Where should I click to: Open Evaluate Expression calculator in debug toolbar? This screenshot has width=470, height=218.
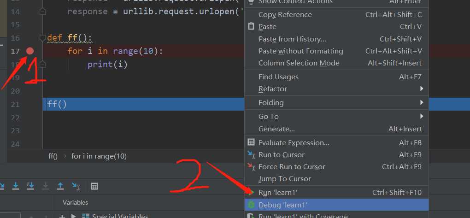pos(94,186)
